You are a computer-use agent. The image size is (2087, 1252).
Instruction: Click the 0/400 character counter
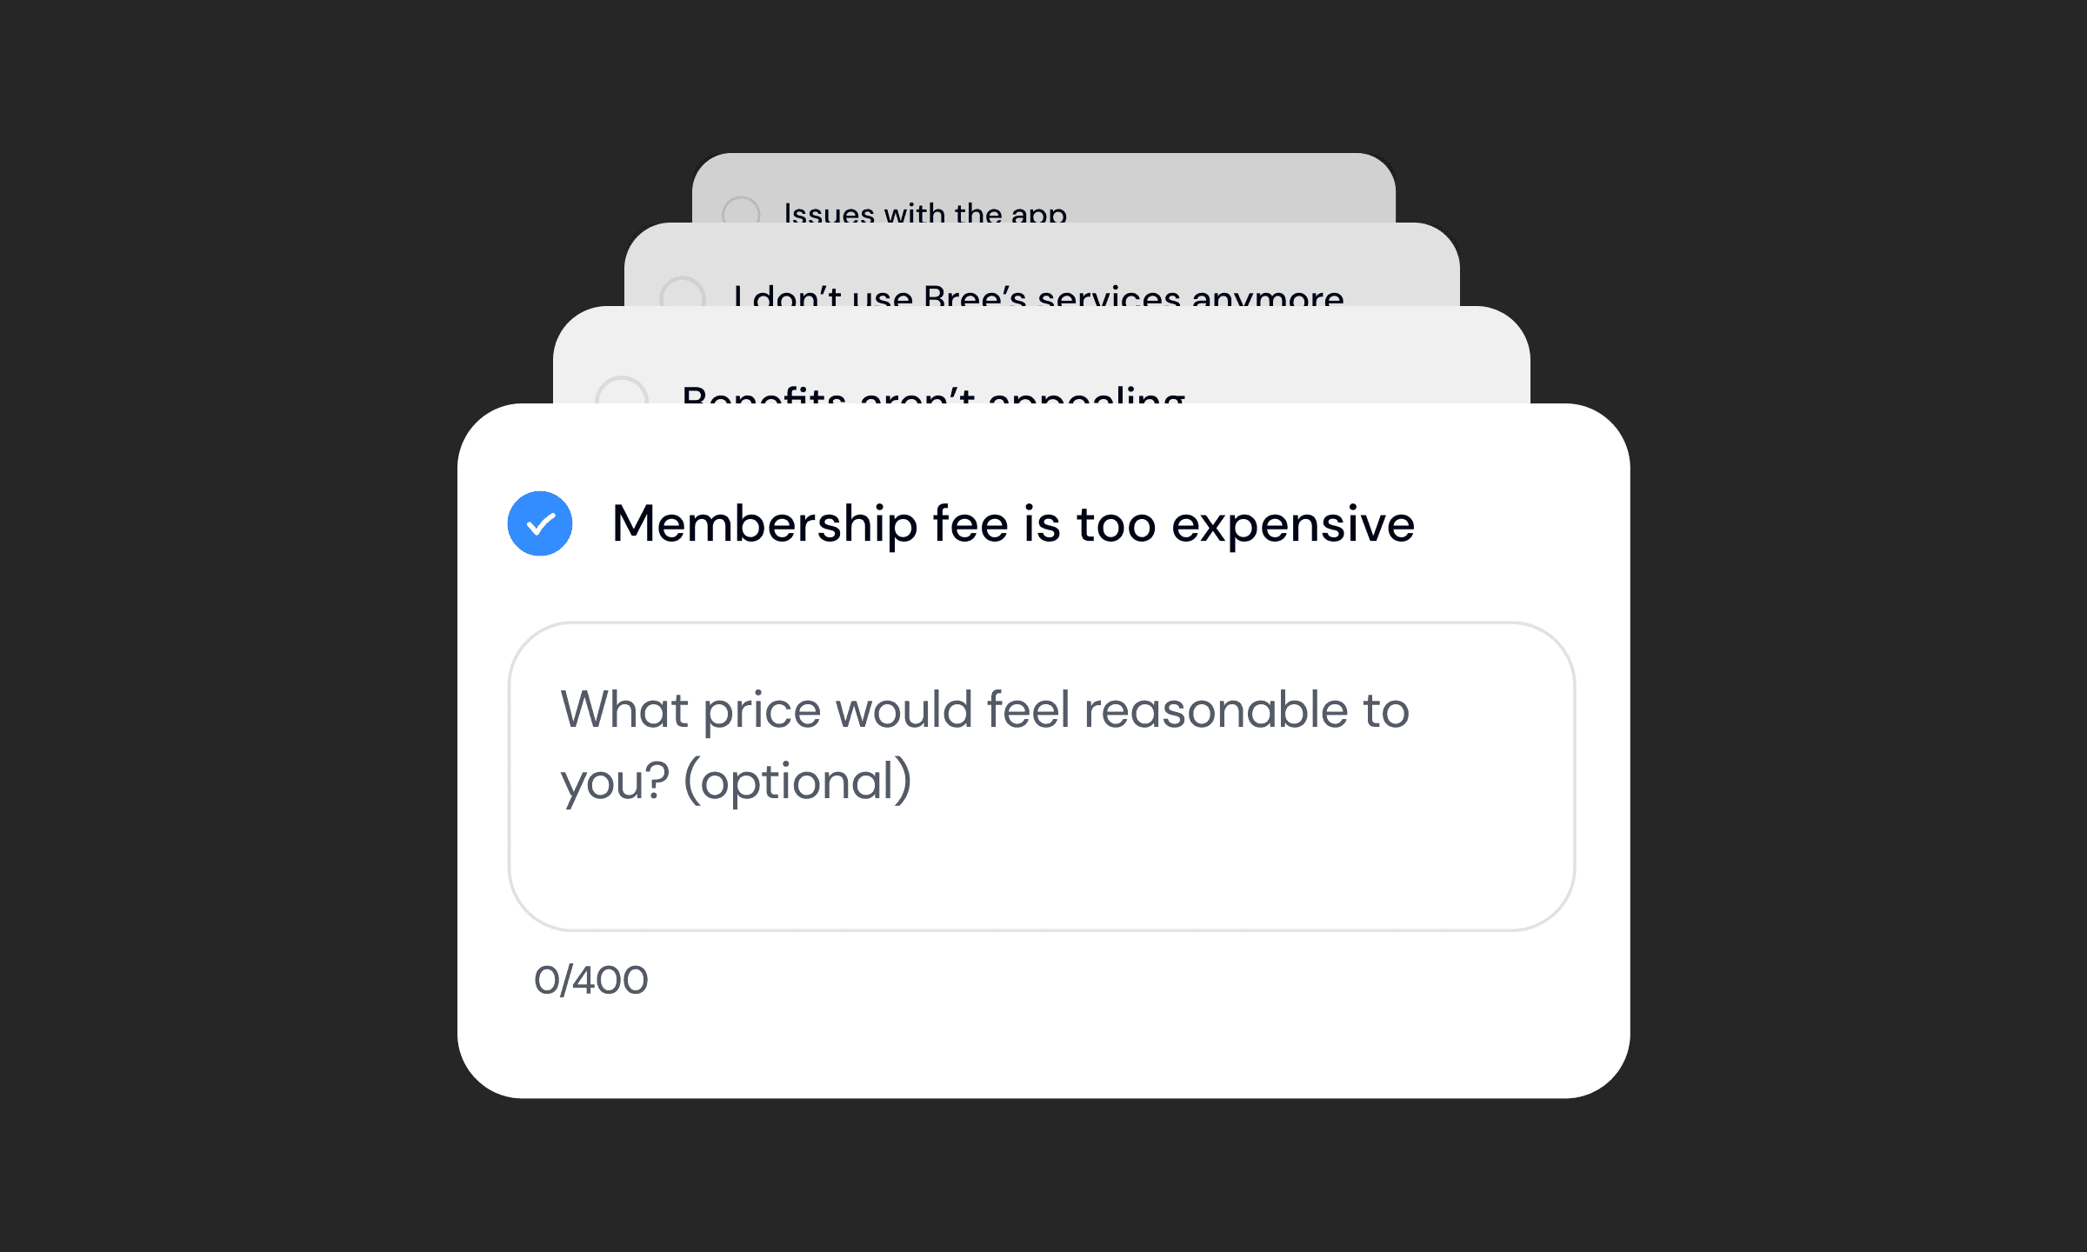tap(591, 980)
